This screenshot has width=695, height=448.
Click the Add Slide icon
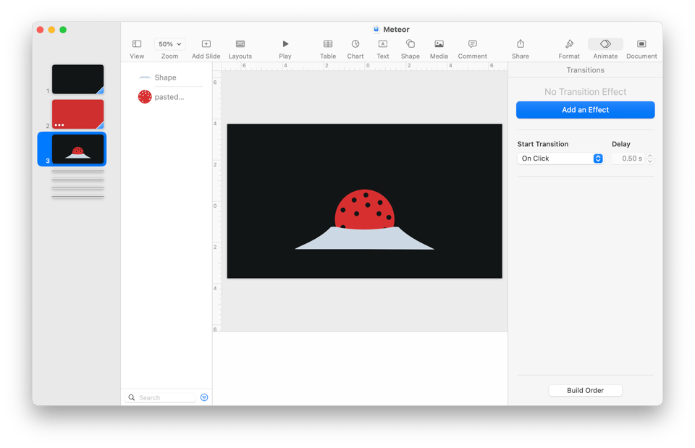[x=206, y=45]
